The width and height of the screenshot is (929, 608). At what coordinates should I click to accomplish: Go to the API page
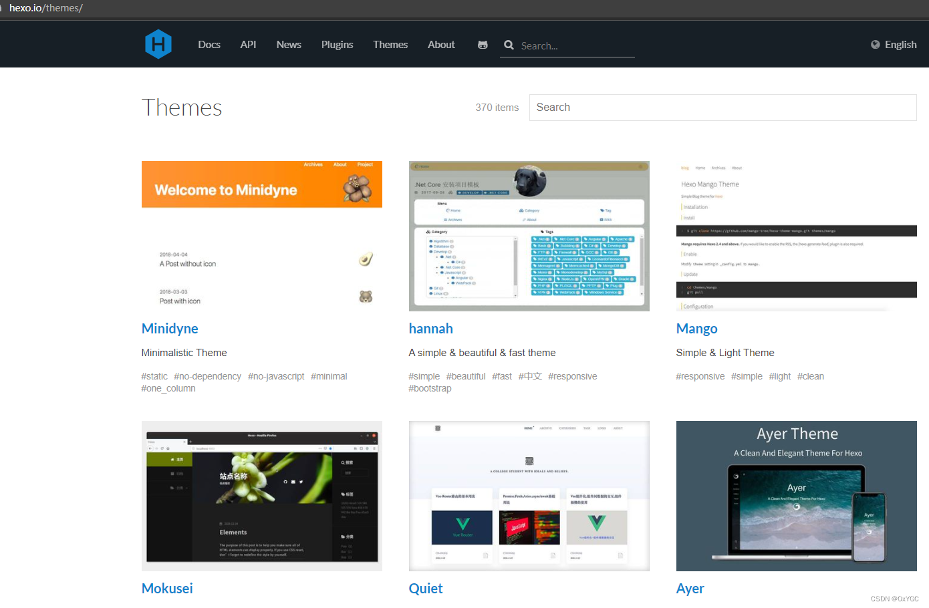pos(248,45)
